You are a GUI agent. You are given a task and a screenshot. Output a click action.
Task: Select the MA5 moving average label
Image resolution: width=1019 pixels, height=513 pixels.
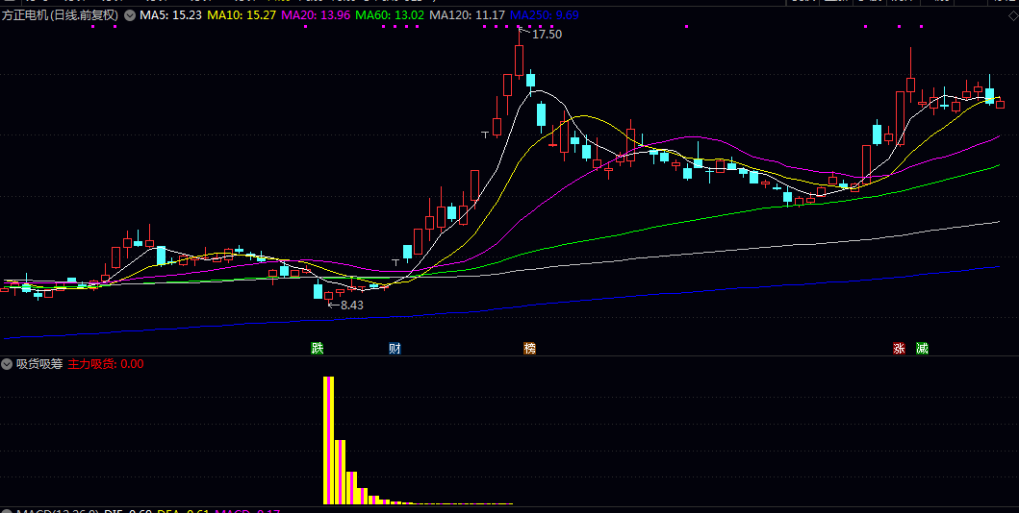[171, 15]
